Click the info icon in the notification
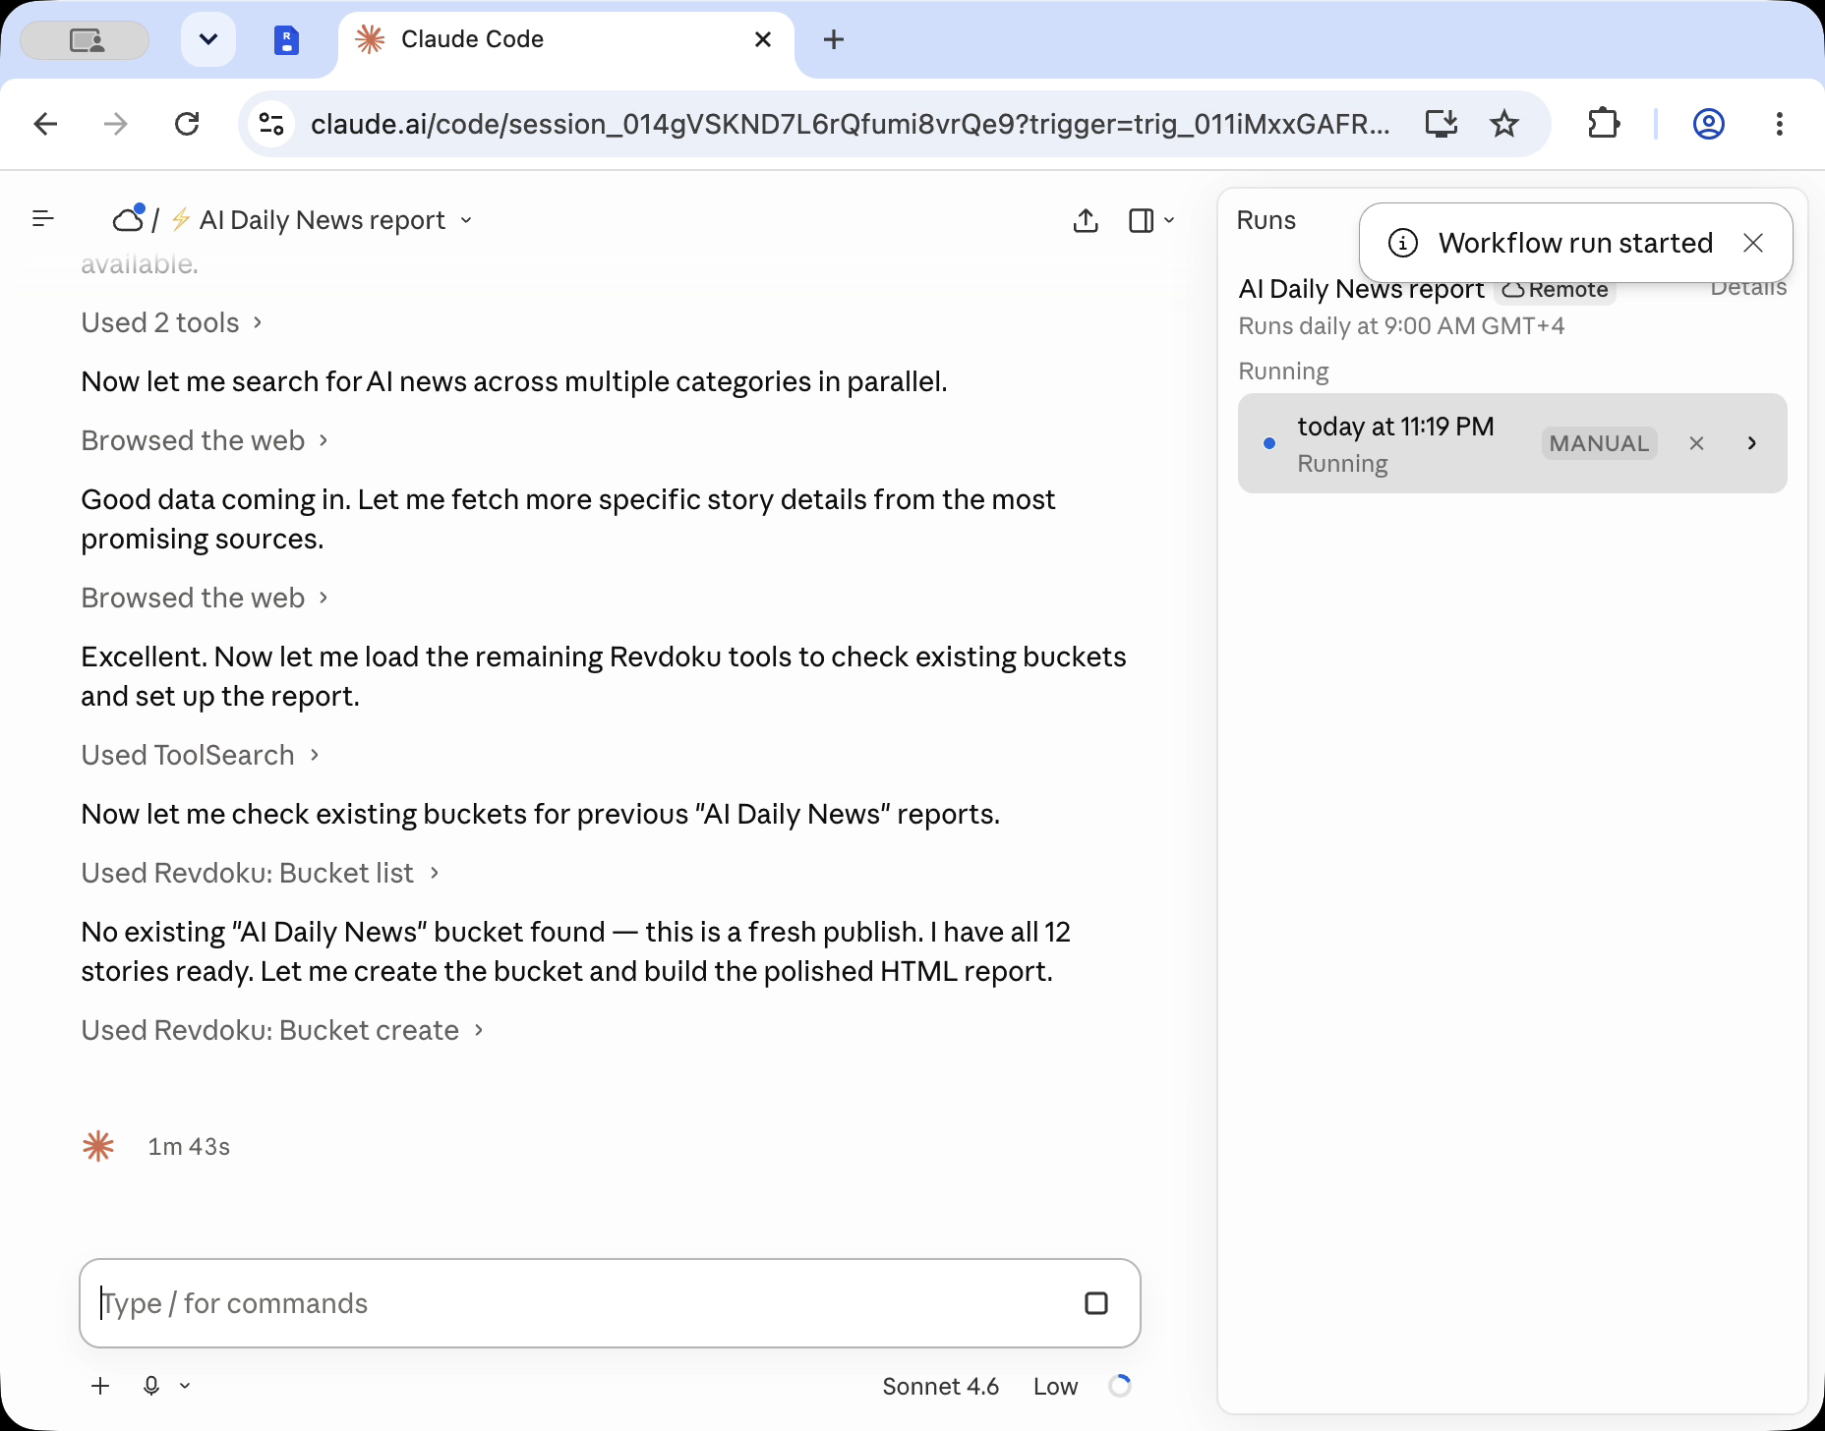1825x1431 pixels. click(1403, 243)
